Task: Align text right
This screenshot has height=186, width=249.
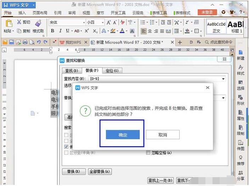Action: pos(156,31)
